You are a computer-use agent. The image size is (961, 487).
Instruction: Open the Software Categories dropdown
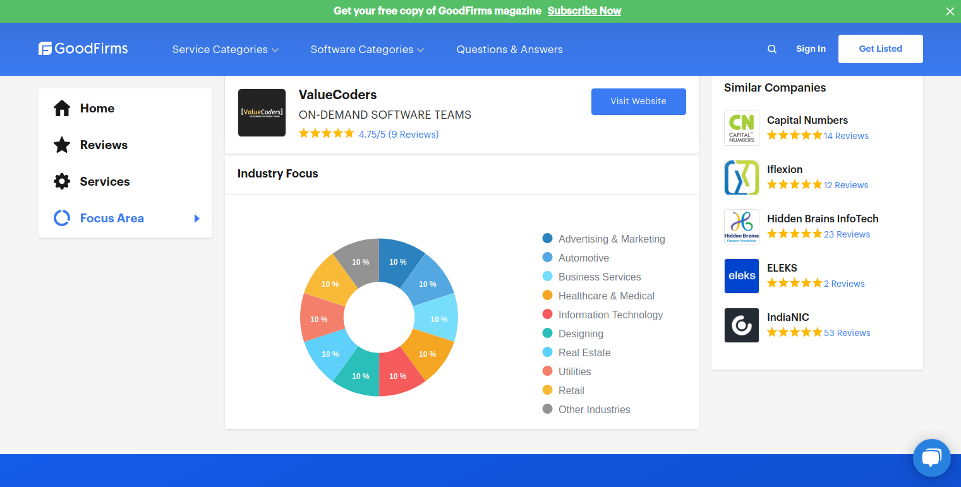[367, 49]
